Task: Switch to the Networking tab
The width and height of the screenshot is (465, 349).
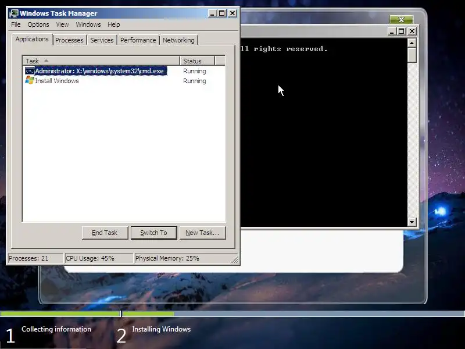Action: [x=178, y=40]
